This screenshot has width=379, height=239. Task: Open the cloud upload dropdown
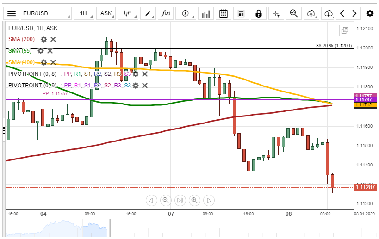311,13
